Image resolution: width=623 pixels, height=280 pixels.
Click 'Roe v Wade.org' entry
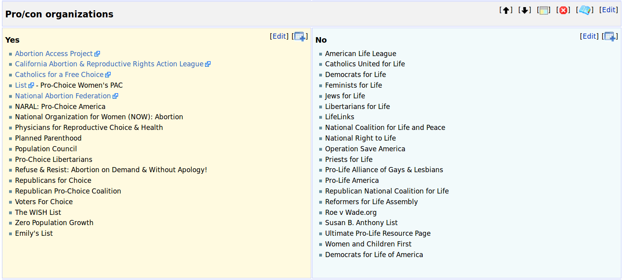click(351, 212)
